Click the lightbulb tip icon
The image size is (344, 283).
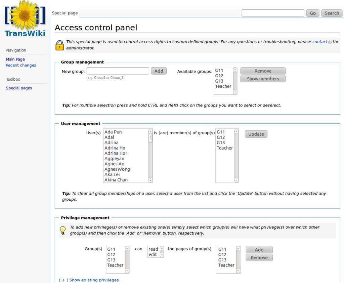click(x=63, y=230)
